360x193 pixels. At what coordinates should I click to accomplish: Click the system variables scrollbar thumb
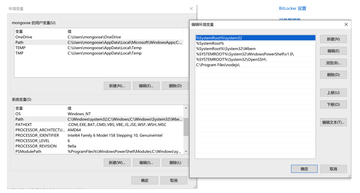tap(186, 127)
